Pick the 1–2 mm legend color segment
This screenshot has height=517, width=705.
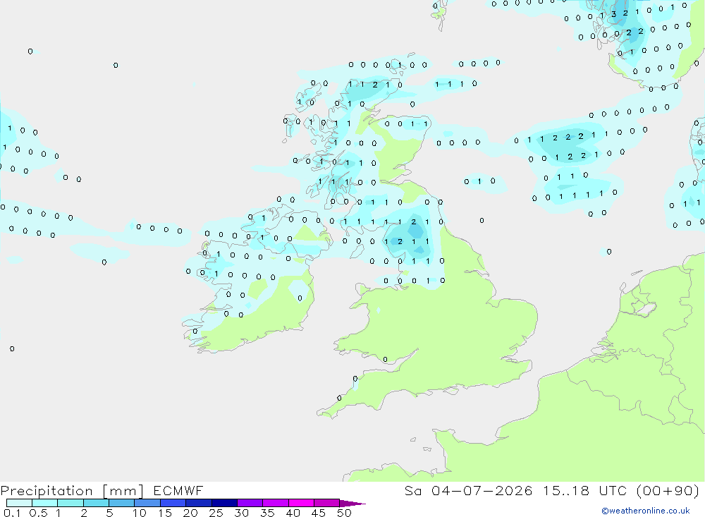tap(70, 503)
